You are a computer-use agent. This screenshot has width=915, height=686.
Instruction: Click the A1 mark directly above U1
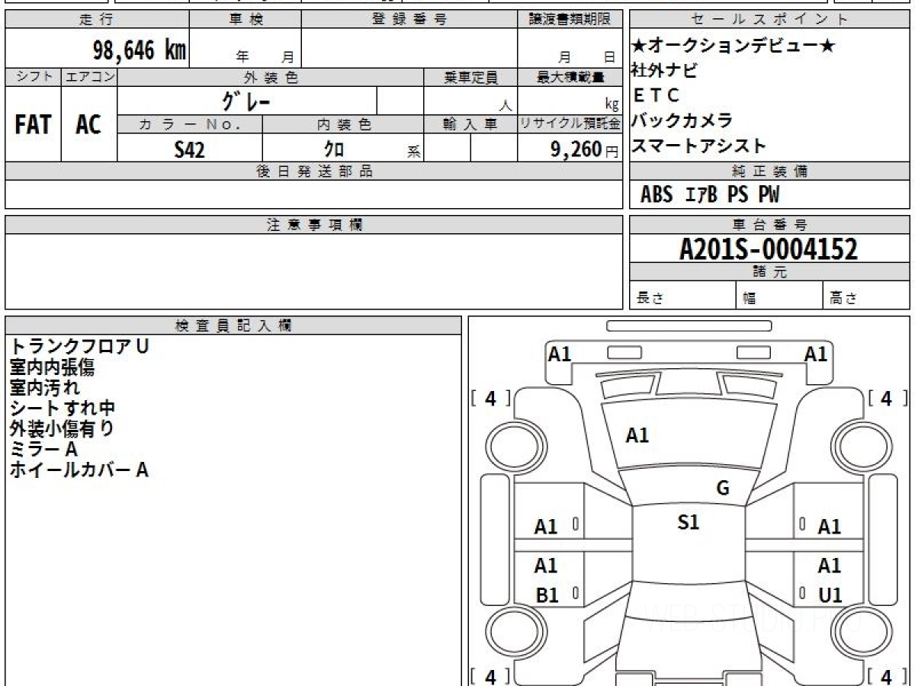coord(830,566)
